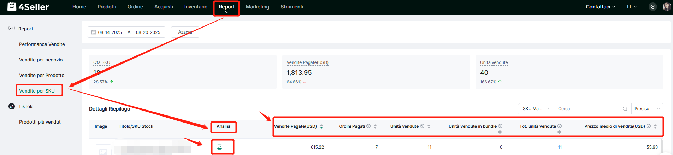Open the analysis chart icon in first row
Viewport: 673px width, 155px height.
point(219,147)
